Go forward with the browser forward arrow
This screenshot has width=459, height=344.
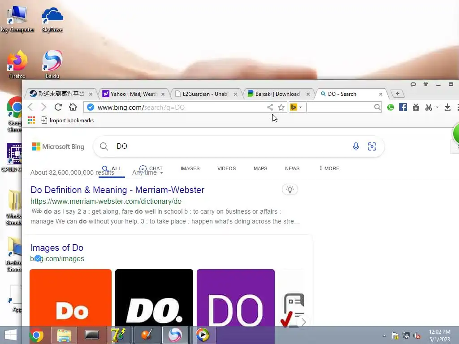[x=43, y=107]
